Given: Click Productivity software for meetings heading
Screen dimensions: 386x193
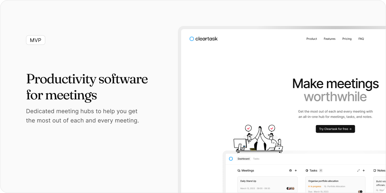Looking at the screenshot, I should click(x=87, y=87).
